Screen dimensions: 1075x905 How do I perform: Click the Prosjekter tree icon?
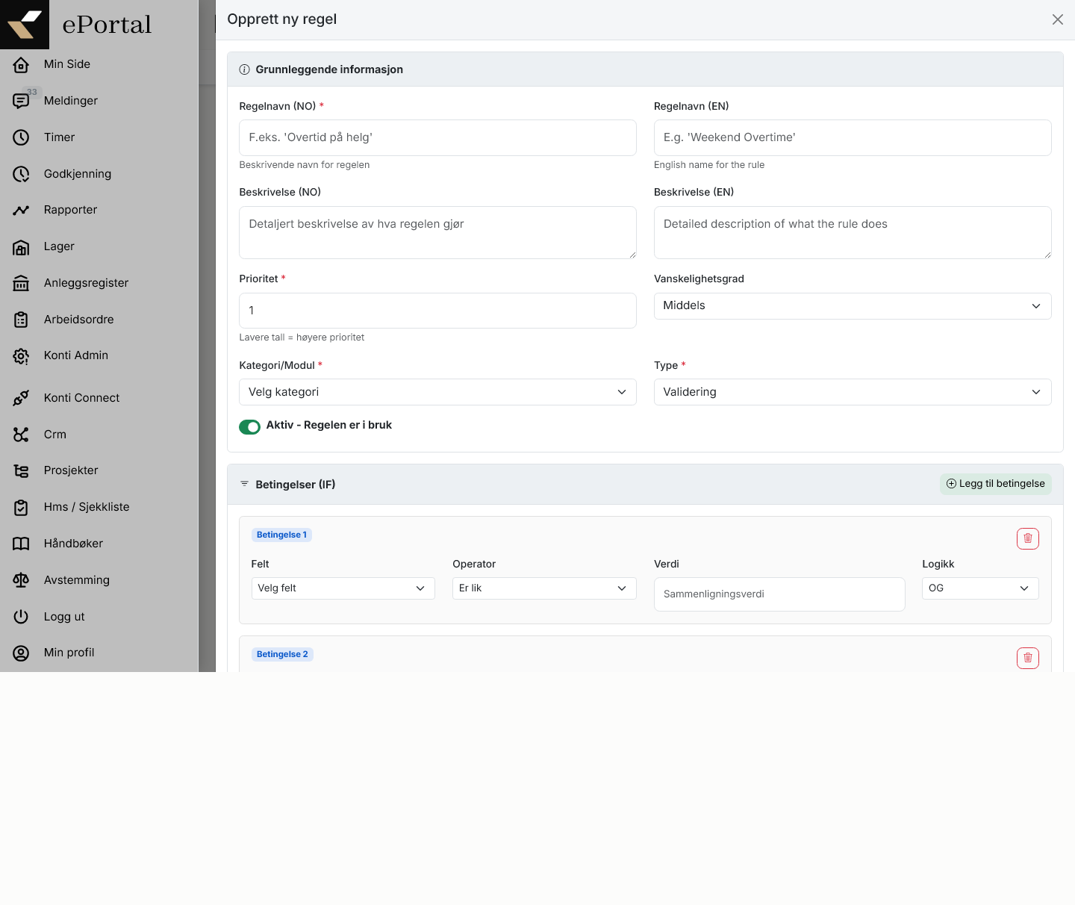pyautogui.click(x=21, y=471)
